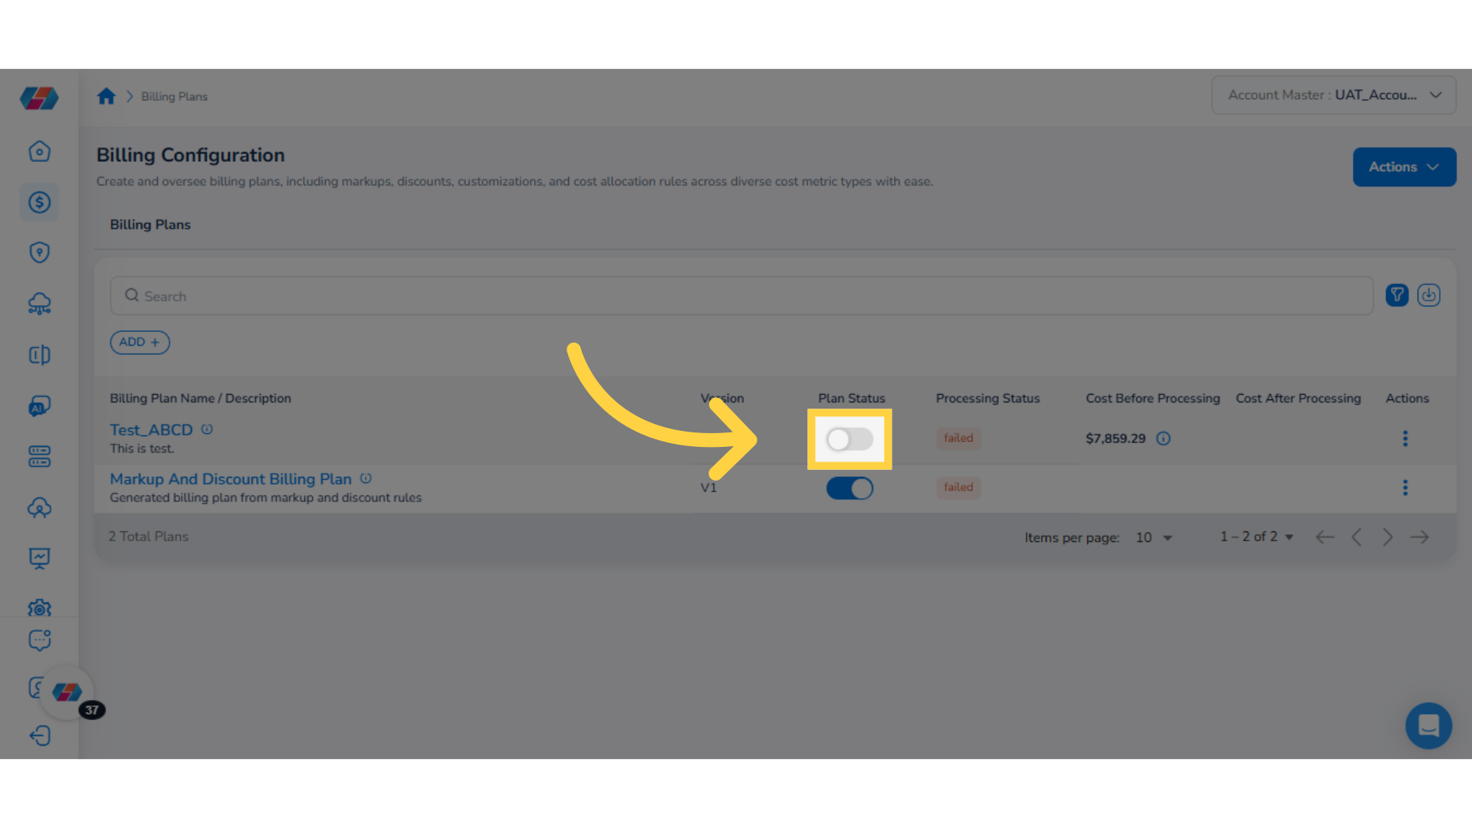Show info icon next to Test_ABCD
The width and height of the screenshot is (1472, 828).
pos(207,429)
